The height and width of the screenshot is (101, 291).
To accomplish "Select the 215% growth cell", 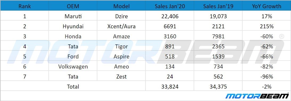I will pyautogui.click(x=267, y=26).
